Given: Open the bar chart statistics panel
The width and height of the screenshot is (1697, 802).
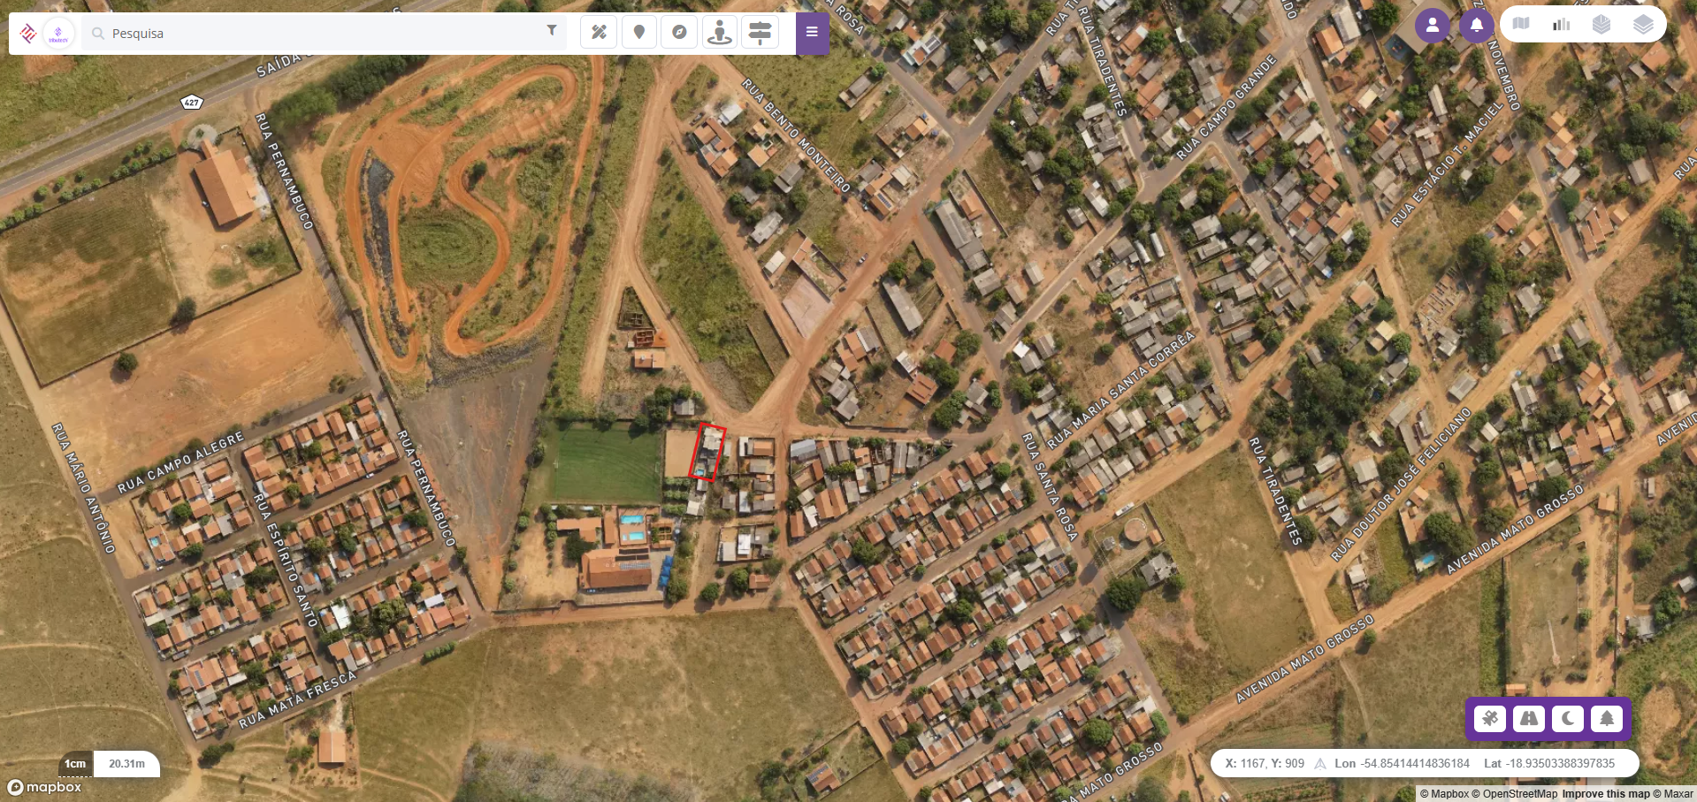Looking at the screenshot, I should (1562, 24).
